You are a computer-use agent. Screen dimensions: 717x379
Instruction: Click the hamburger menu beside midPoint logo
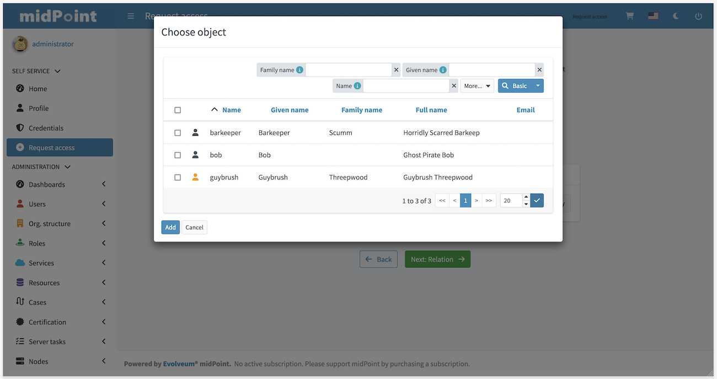131,16
